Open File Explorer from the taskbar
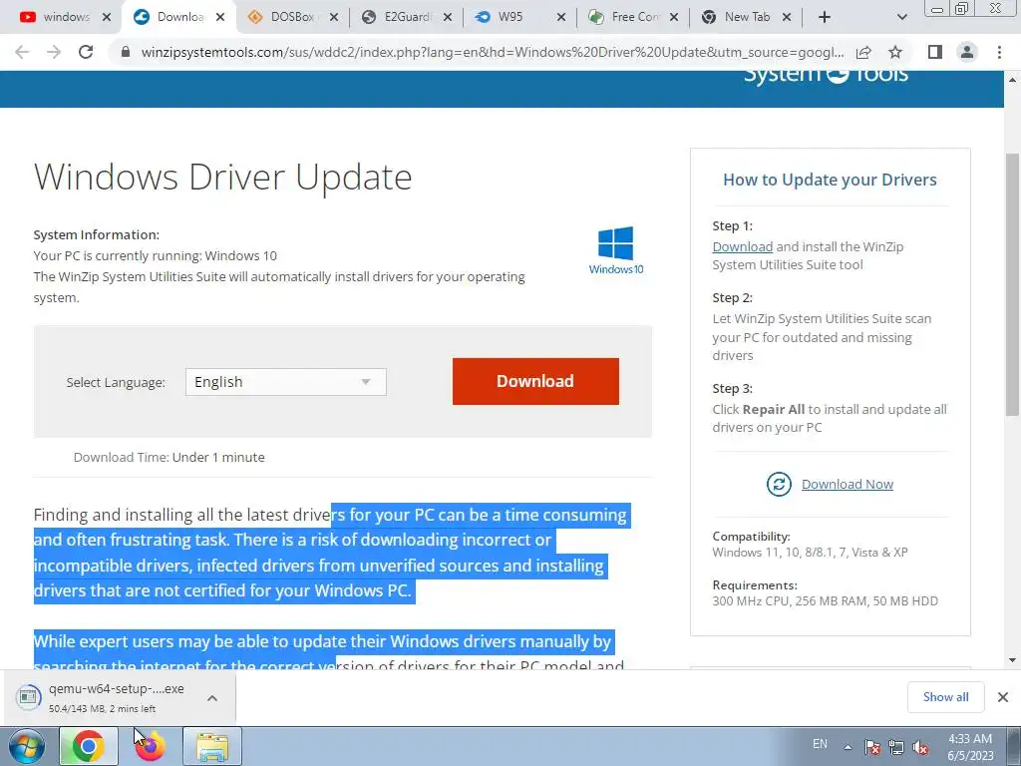The image size is (1021, 766). [212, 746]
